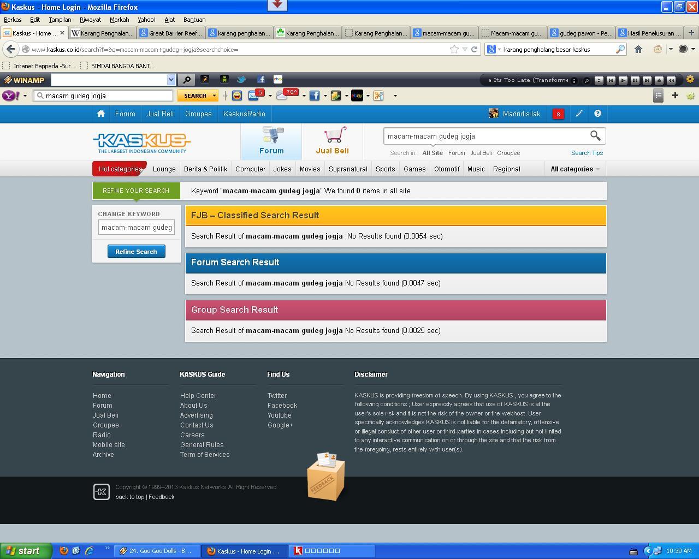Click Winamp eject/open file button

click(x=659, y=80)
